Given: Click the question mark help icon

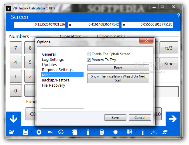Looking at the screenshot, I should point(179,16).
